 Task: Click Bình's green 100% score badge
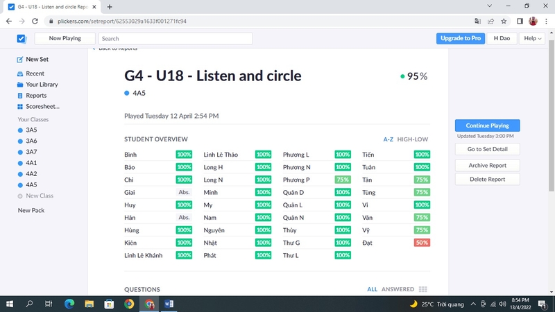pos(184,155)
